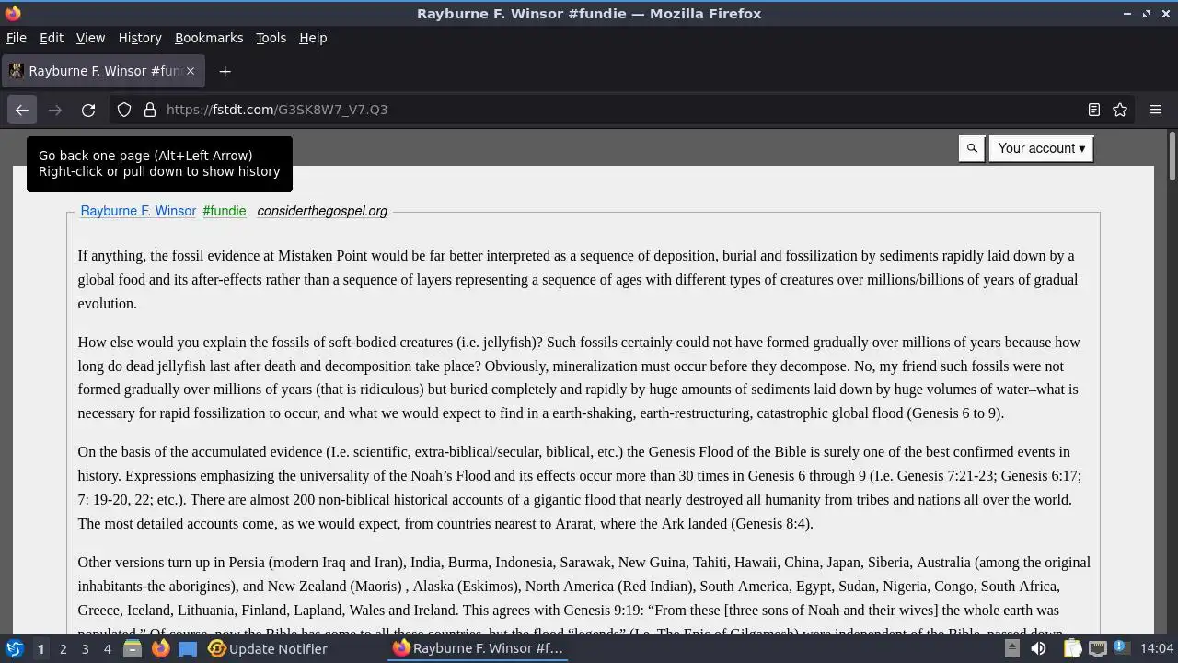The width and height of the screenshot is (1178, 663).
Task: Open the View menu
Action: click(90, 38)
